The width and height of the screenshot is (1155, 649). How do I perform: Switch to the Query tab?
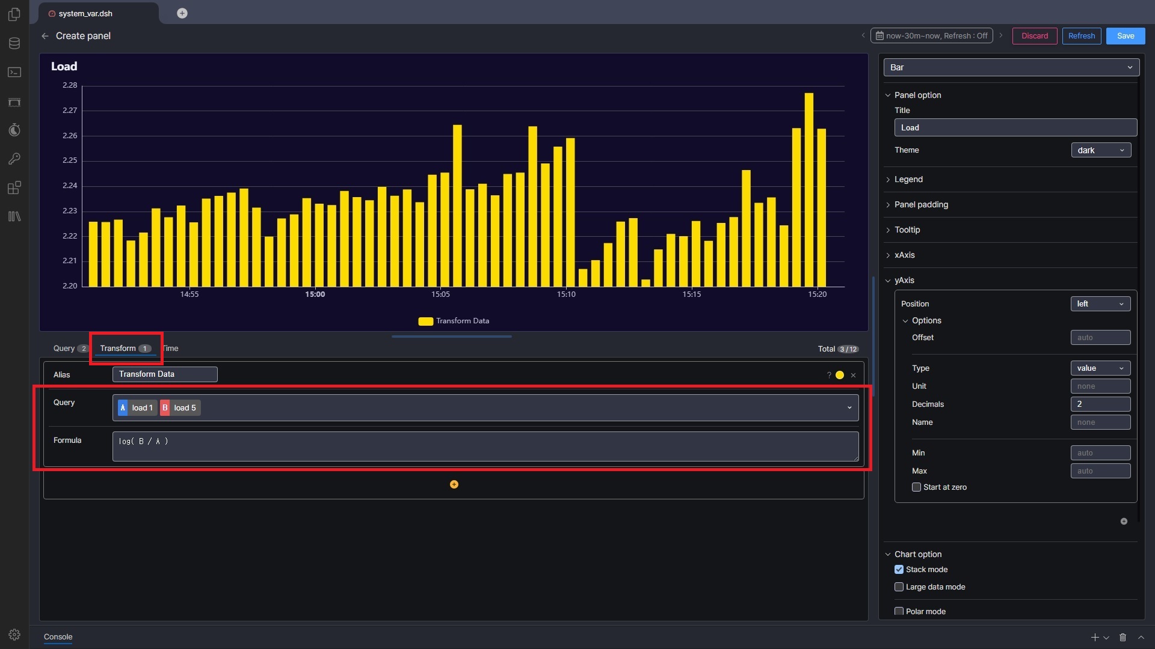[70, 349]
